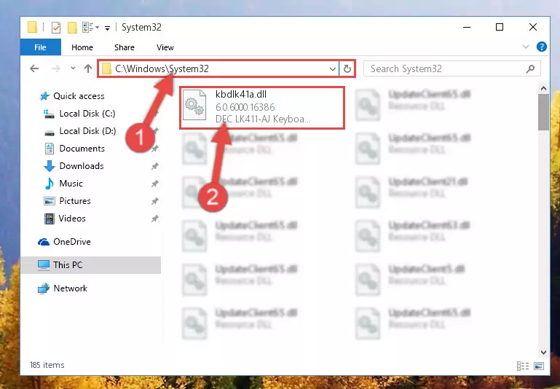This screenshot has width=560, height=389.
Task: Click the search magnifier icon
Action: pyautogui.click(x=530, y=68)
